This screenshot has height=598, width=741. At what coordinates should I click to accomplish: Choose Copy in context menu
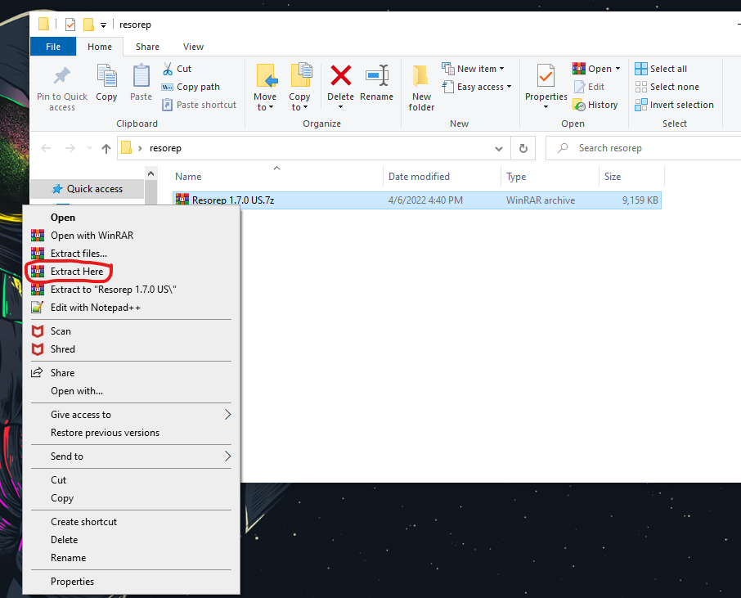(x=132, y=498)
